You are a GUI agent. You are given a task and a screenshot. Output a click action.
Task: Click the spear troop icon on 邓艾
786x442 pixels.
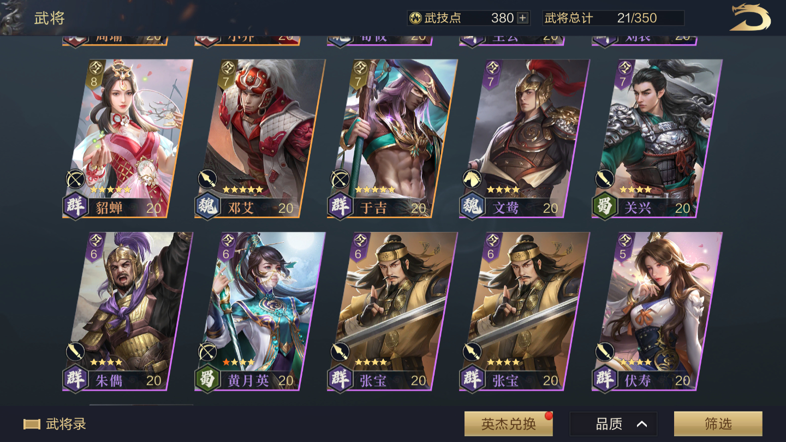[207, 178]
